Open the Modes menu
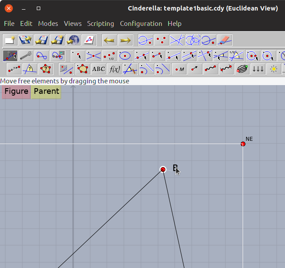The height and width of the screenshot is (268, 285). (x=48, y=24)
